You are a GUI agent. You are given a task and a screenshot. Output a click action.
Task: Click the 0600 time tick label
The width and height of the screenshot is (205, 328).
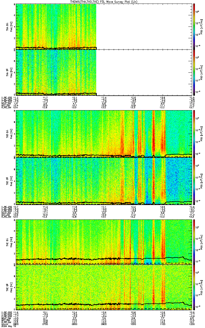click(16, 324)
